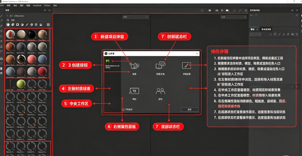Image resolution: width=302 pixels, height=156 pixels.
Task: Select the Eraser tool in left toolbar
Action: [x=2, y=21]
